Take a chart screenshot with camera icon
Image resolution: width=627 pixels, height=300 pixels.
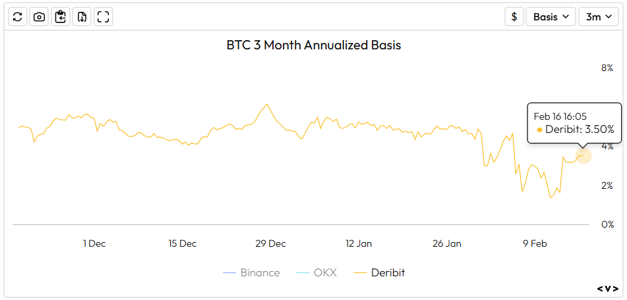pyautogui.click(x=40, y=17)
